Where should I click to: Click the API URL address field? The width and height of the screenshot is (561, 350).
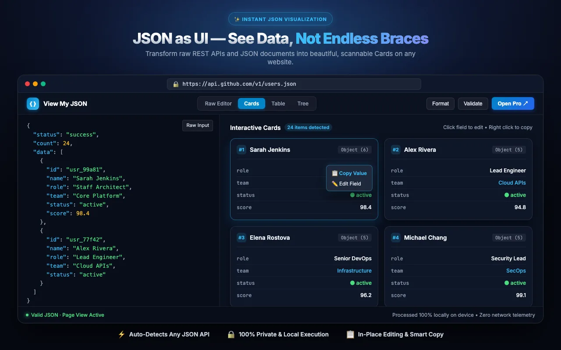294,84
